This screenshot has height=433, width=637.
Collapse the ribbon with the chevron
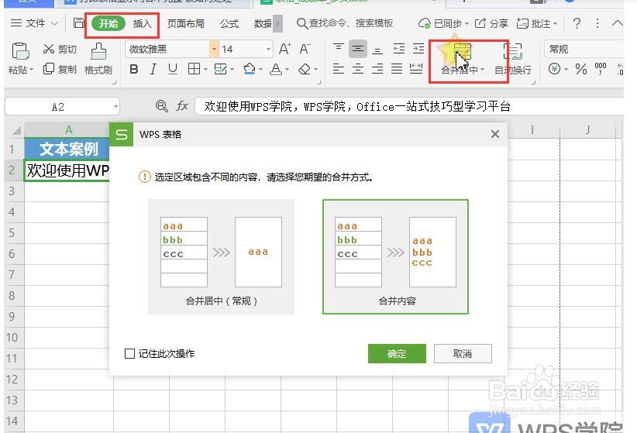[x=617, y=23]
